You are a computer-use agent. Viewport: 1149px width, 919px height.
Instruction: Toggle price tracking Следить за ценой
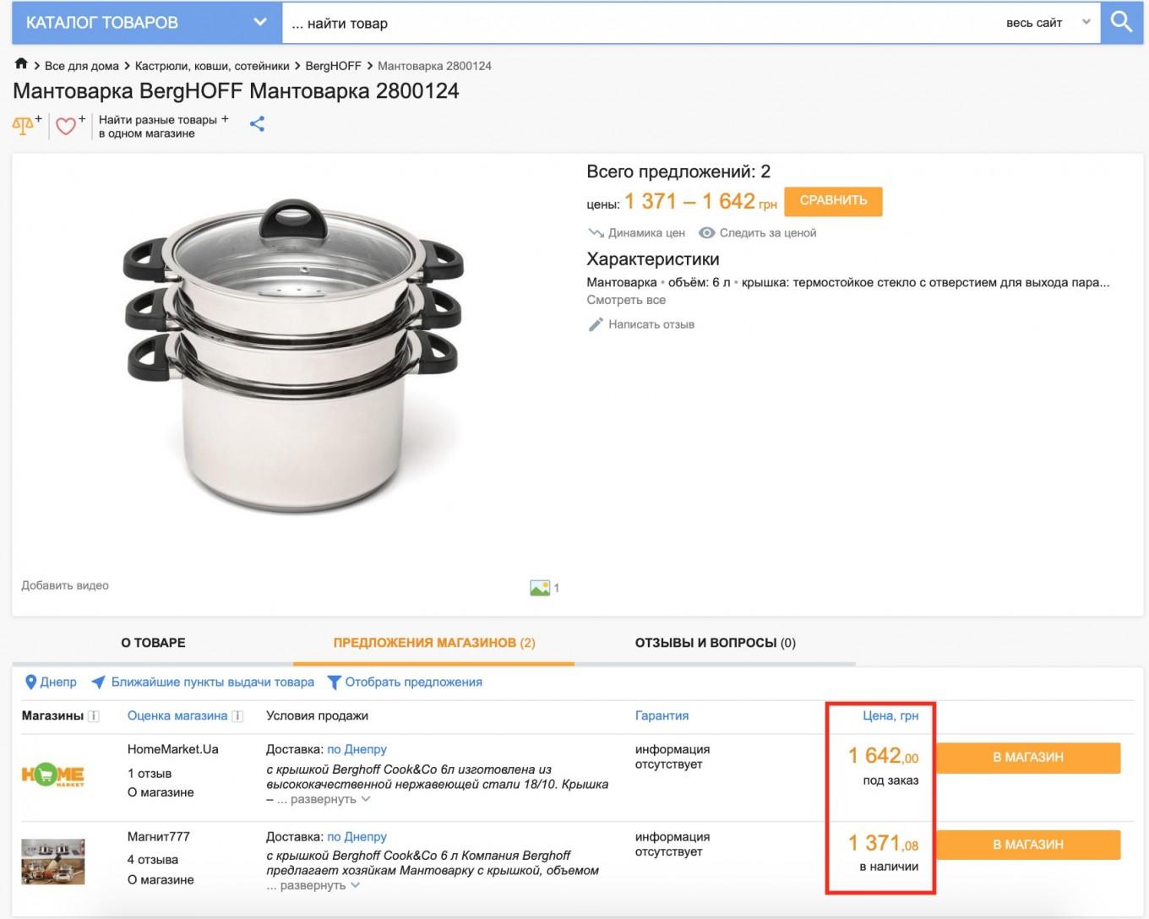click(x=758, y=233)
